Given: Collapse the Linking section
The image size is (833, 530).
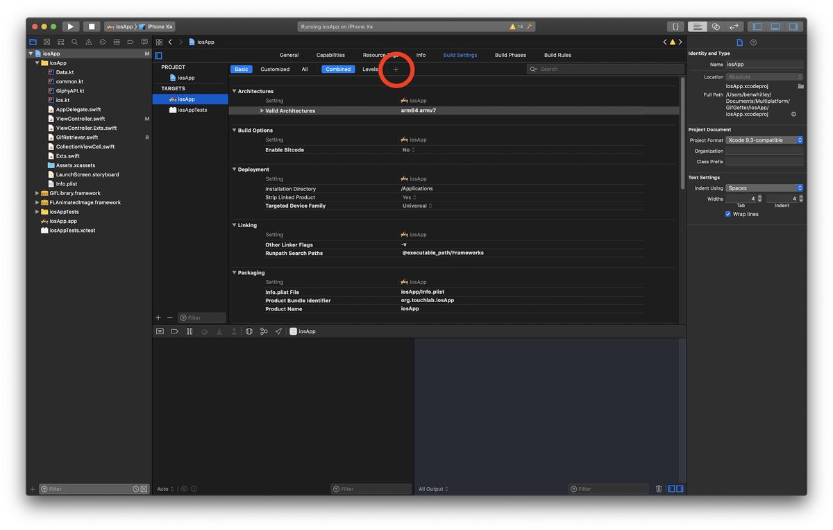Looking at the screenshot, I should point(234,225).
